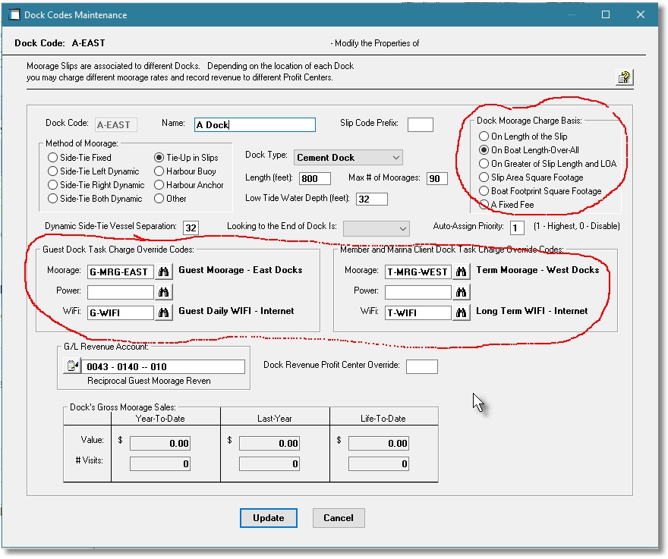Screen dimensions: 668x559
Task: Open the binoculars lookup next to G-WIFI
Action: [x=164, y=312]
